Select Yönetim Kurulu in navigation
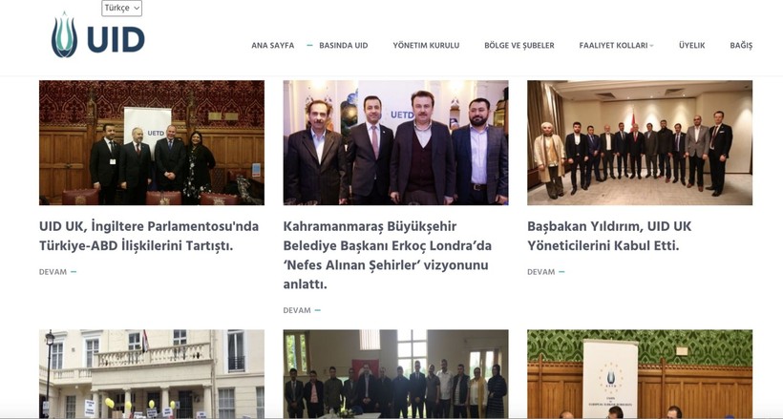783x419 pixels. tap(426, 46)
